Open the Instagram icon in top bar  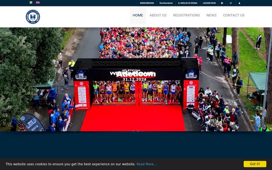click(231, 3)
